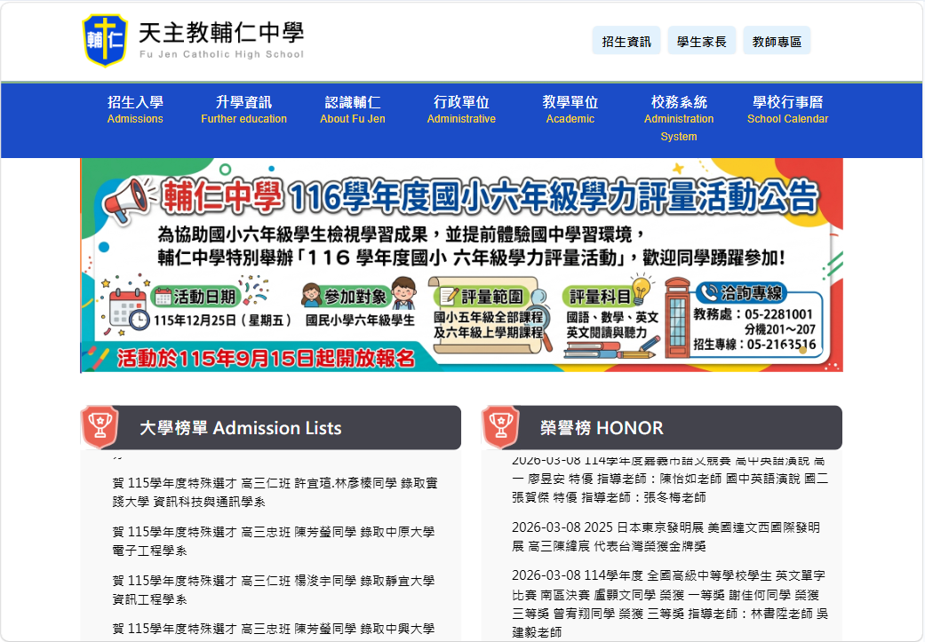This screenshot has width=925, height=642.
Task: Click the trophy icon beside 榮譽榜 HONOR
Action: pos(500,426)
